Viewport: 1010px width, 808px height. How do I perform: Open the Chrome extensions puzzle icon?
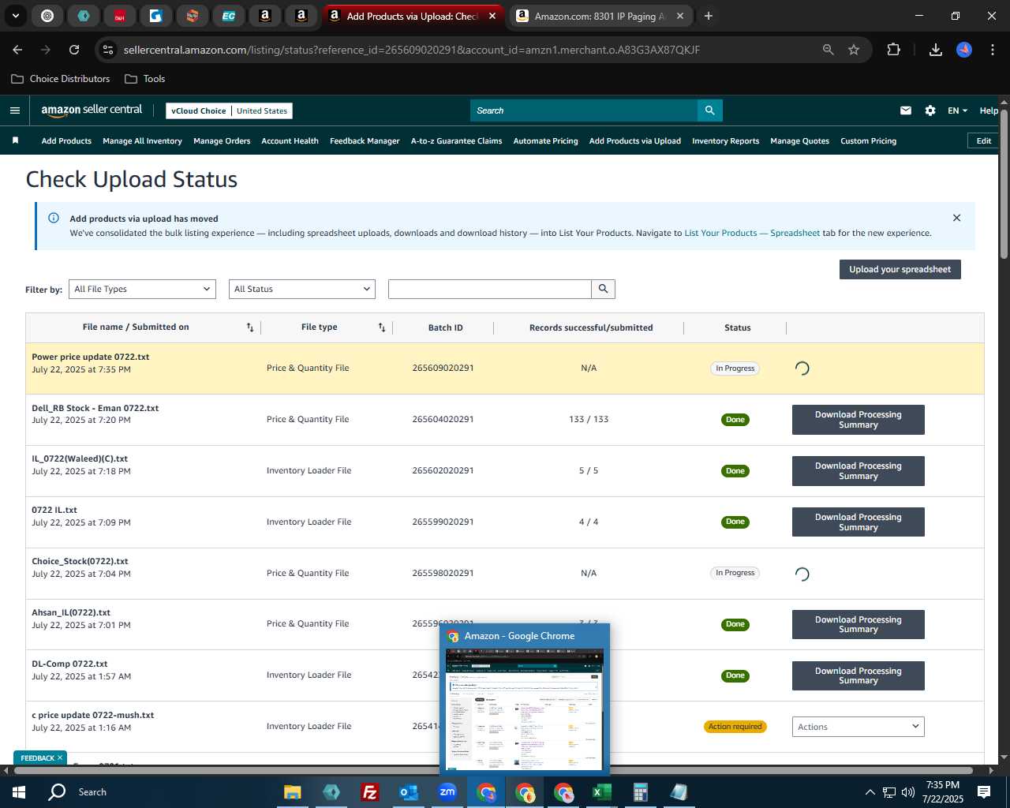click(893, 50)
